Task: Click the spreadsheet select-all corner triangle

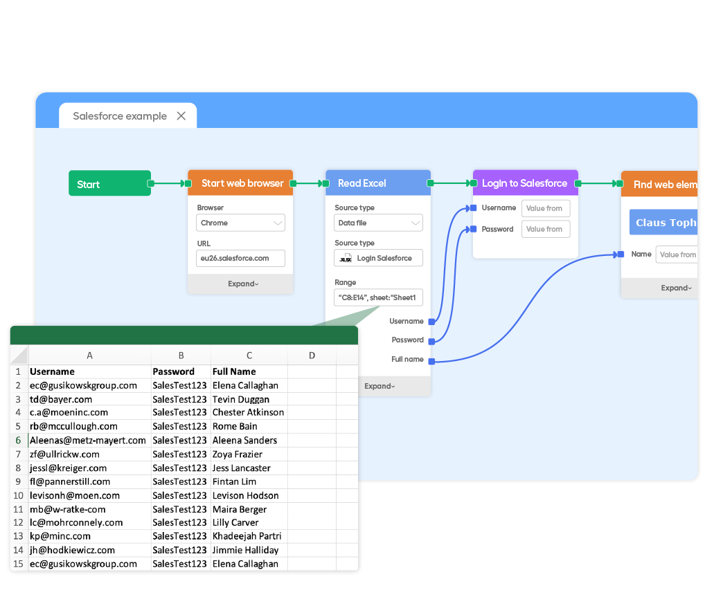Action: point(19,355)
